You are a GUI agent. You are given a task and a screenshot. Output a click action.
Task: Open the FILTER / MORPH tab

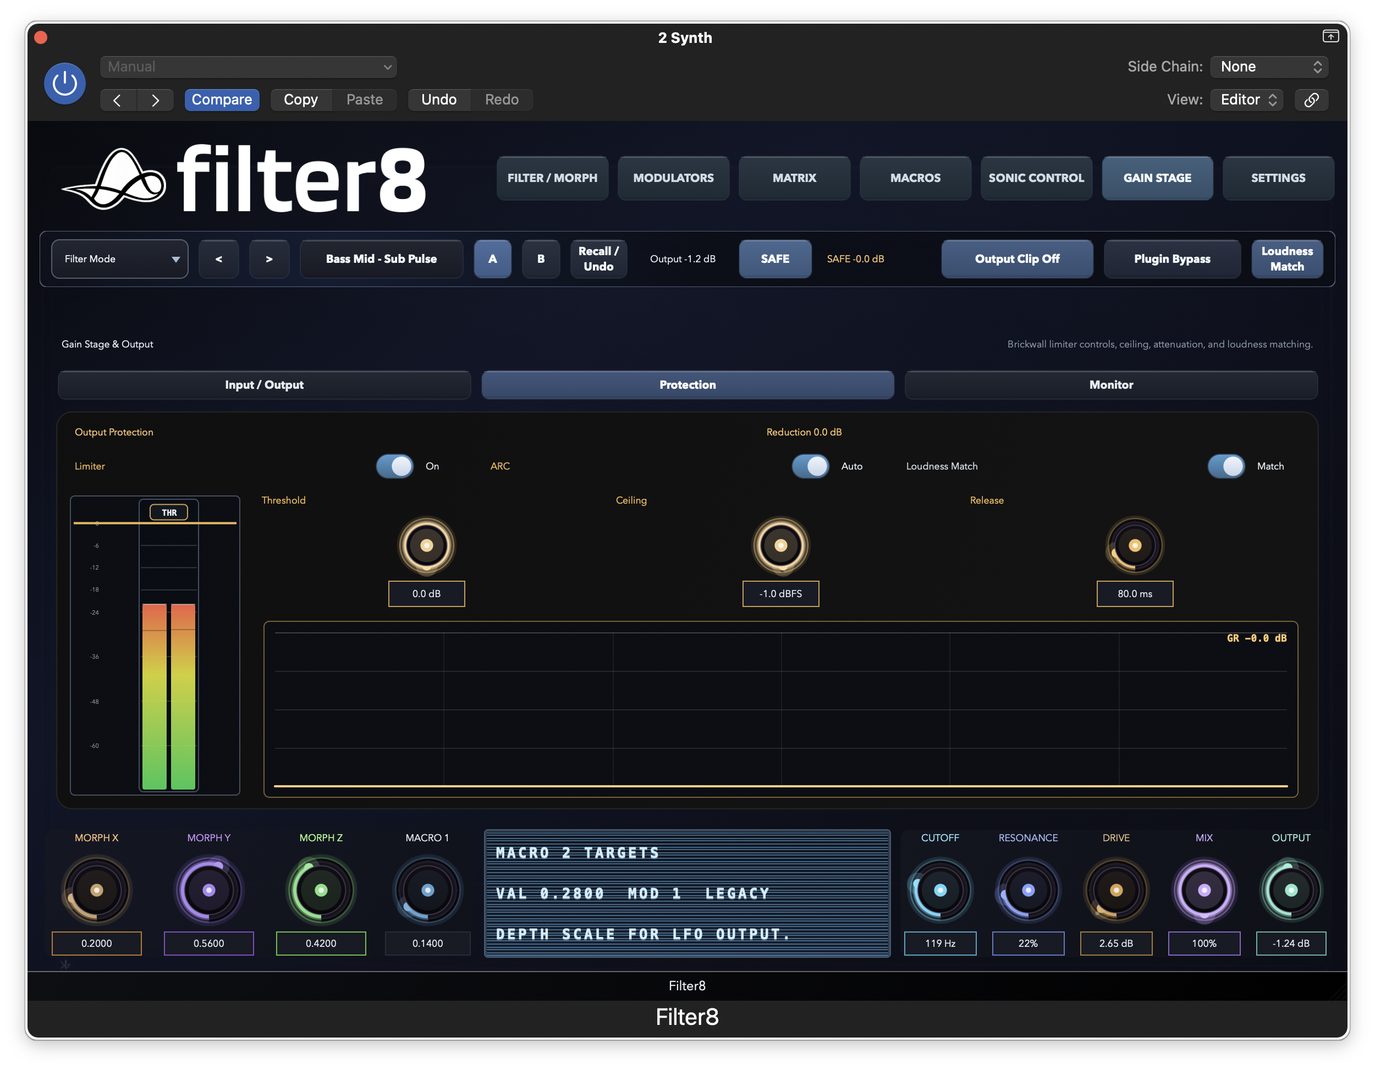click(x=552, y=178)
